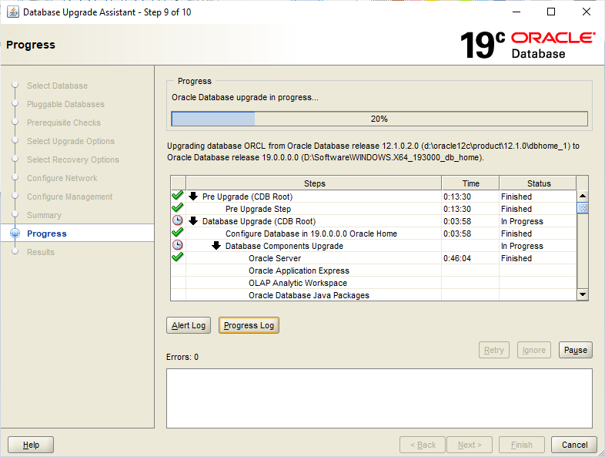Click green checkmark beside Pre Upgrade (CDB Root)
The height and width of the screenshot is (457, 605).
tap(178, 196)
